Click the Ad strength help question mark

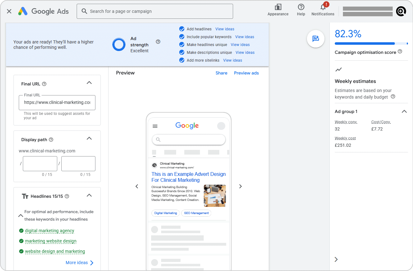coord(158,41)
